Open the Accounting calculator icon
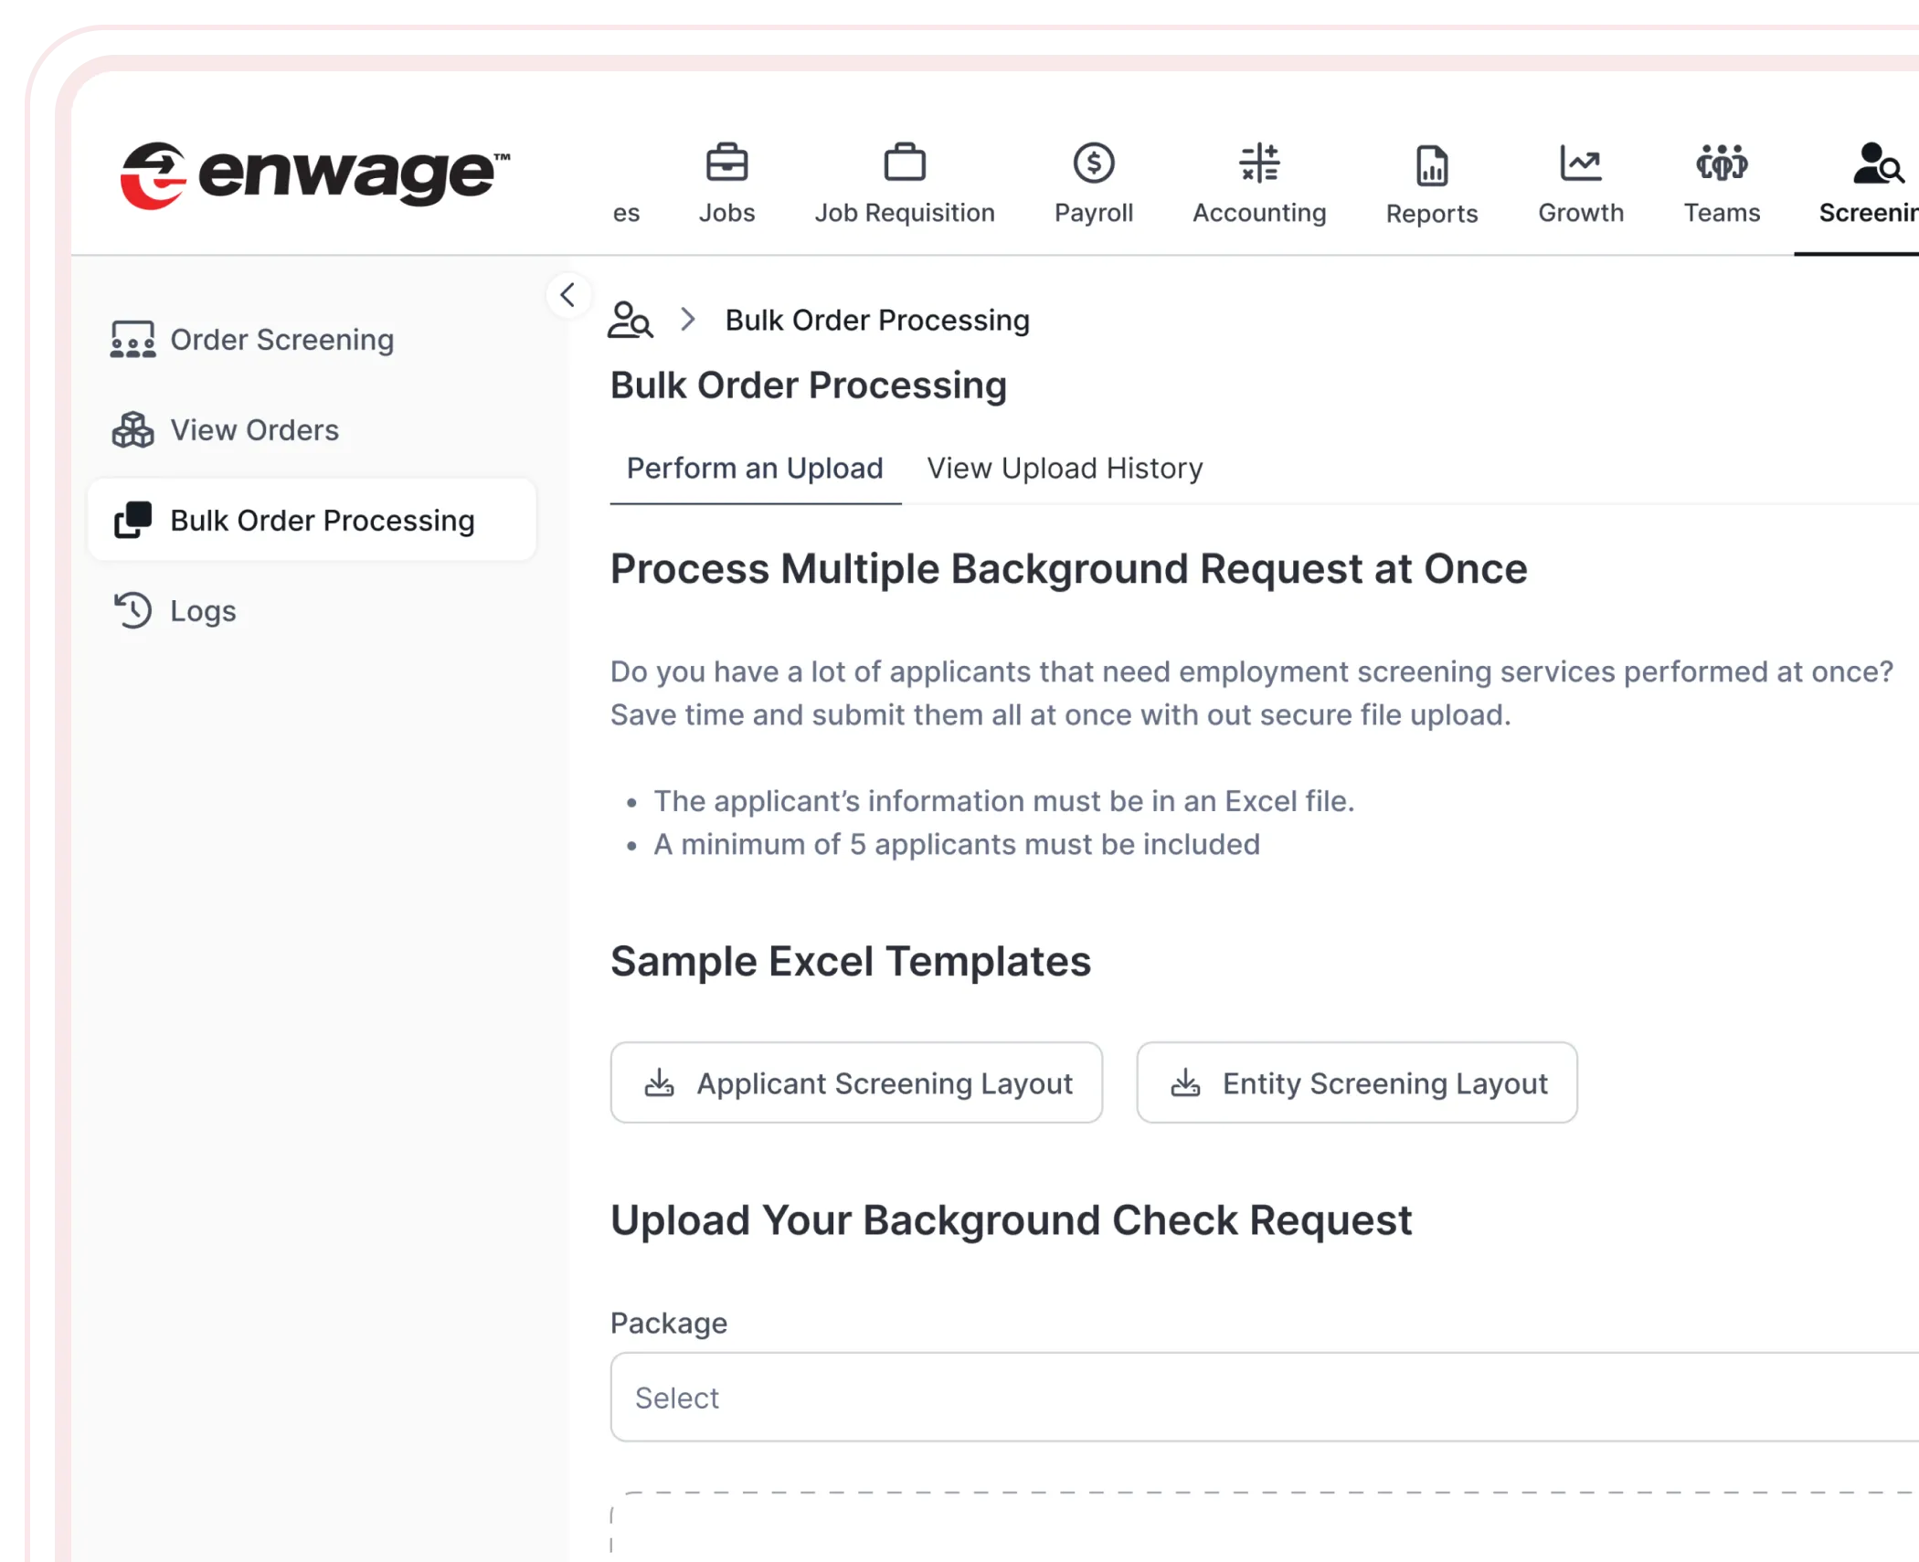This screenshot has width=1919, height=1562. 1258,164
